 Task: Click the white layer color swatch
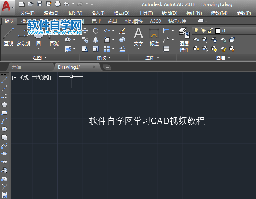(218, 31)
